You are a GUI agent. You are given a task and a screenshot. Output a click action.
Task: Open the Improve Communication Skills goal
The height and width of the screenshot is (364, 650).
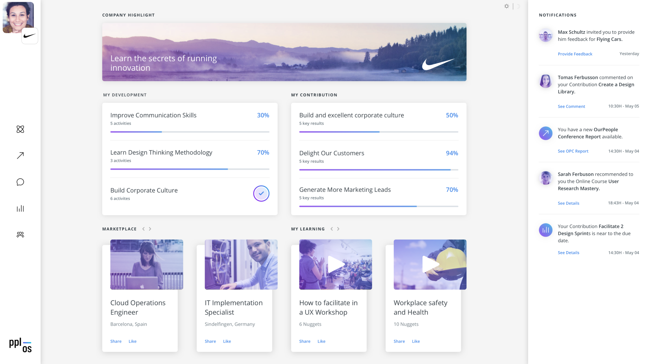point(153,115)
